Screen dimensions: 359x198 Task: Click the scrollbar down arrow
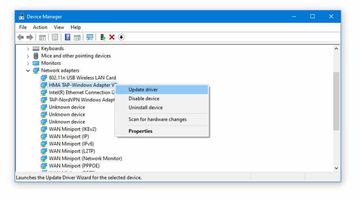pos(336,168)
